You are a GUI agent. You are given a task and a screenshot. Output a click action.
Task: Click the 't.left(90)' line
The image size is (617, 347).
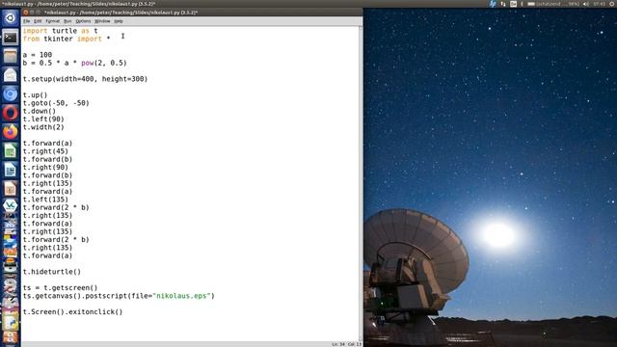tap(43, 119)
